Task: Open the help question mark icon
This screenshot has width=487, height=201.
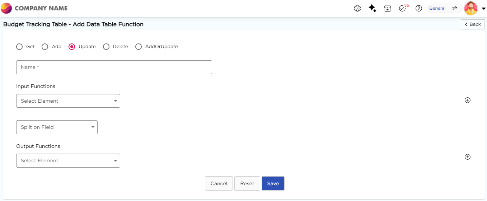Action: coord(418,8)
